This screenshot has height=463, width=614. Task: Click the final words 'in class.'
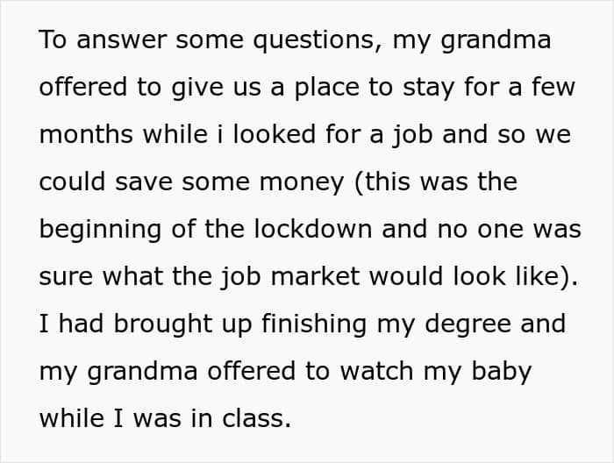[x=241, y=418]
